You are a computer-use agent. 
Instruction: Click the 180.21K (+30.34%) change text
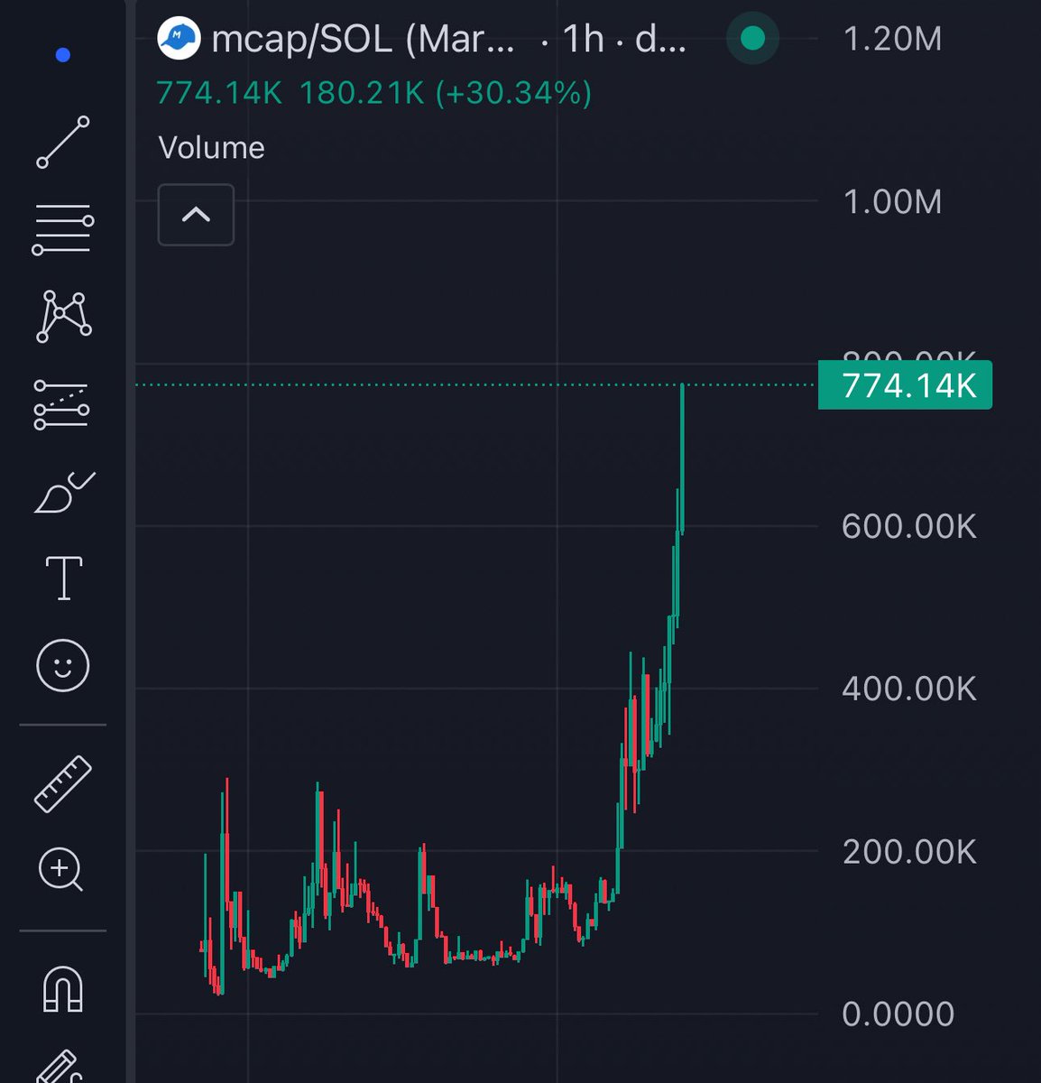point(446,93)
